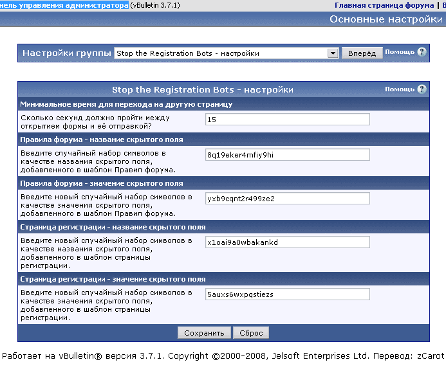This screenshot has width=446, height=369.
Task: Click help question-mark icon in Stop the Registration Bots header
Action: (422, 89)
